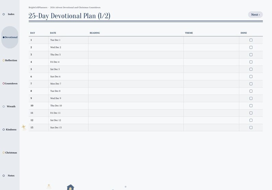The height and width of the screenshot is (190, 272).
Task: Click the Theme cell for Tue Dec 1
Action: tap(211, 40)
